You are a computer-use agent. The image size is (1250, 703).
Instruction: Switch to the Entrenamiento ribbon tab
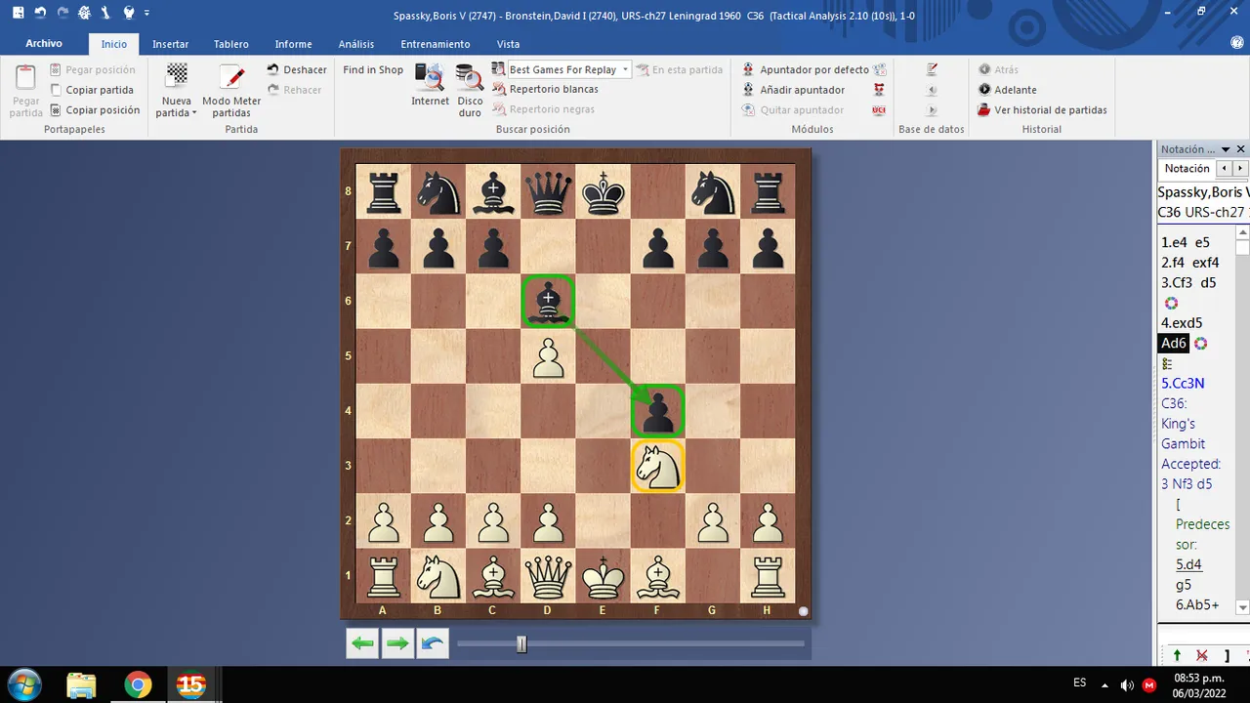(436, 44)
